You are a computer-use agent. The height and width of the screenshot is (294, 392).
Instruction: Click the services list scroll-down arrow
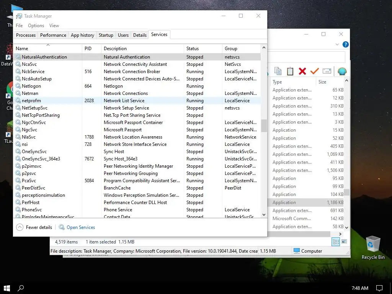[x=264, y=214]
